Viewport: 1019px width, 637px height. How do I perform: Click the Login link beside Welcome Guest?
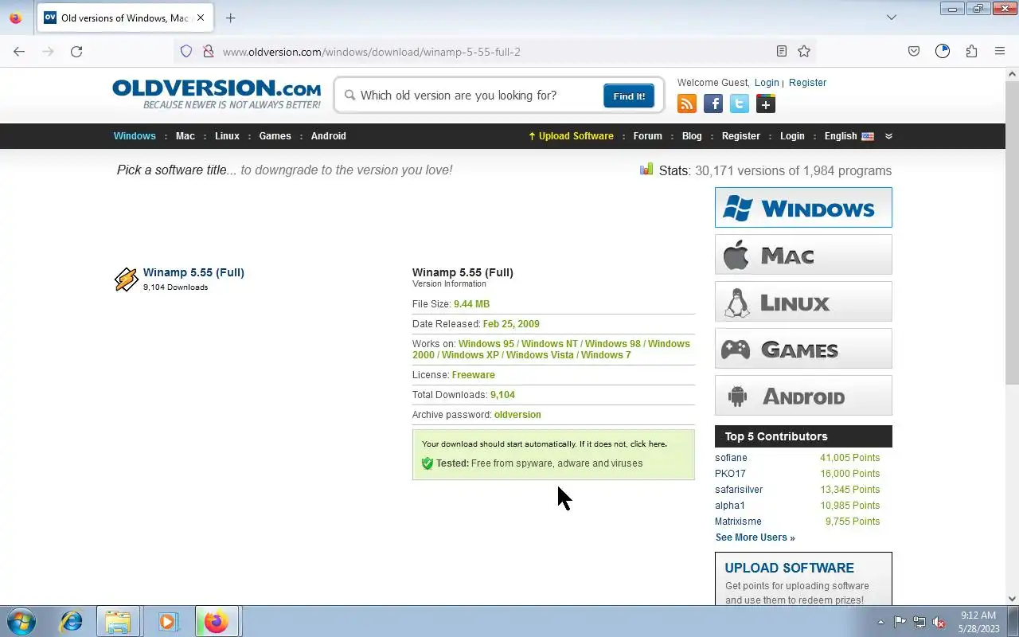point(767,83)
